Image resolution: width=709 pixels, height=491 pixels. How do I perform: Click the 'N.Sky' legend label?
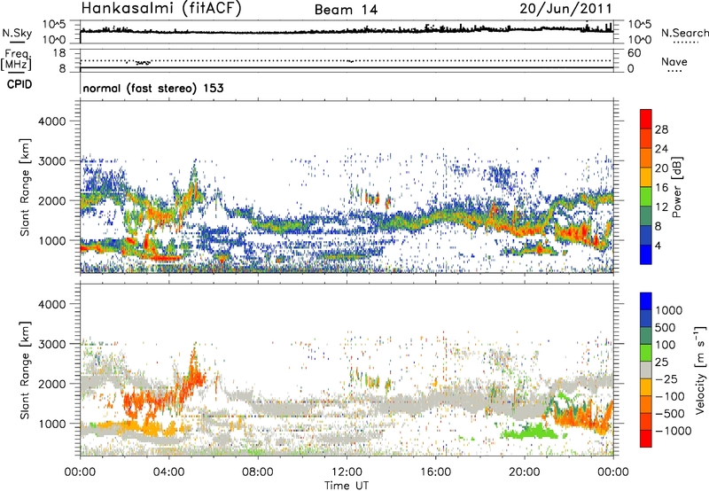click(x=17, y=33)
